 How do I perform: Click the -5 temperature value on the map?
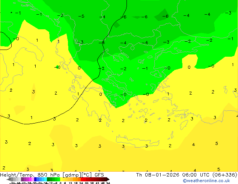81,16
